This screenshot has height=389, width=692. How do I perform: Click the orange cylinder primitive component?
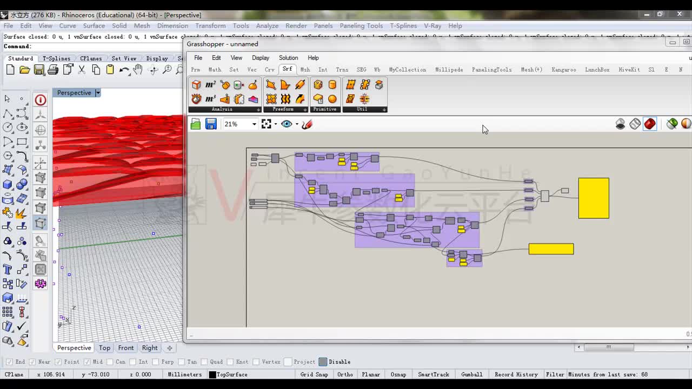[332, 85]
